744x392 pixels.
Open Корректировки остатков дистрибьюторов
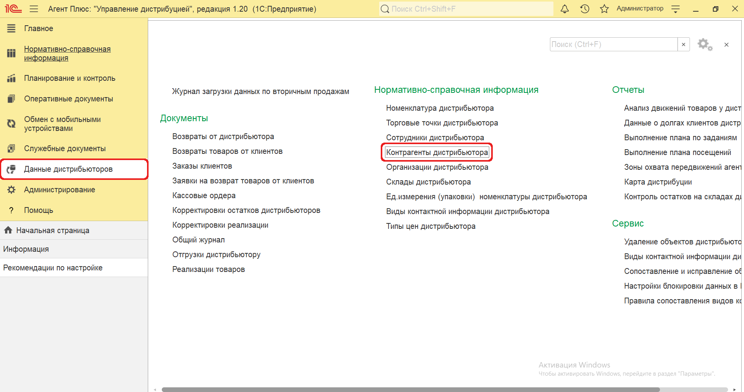tap(246, 211)
